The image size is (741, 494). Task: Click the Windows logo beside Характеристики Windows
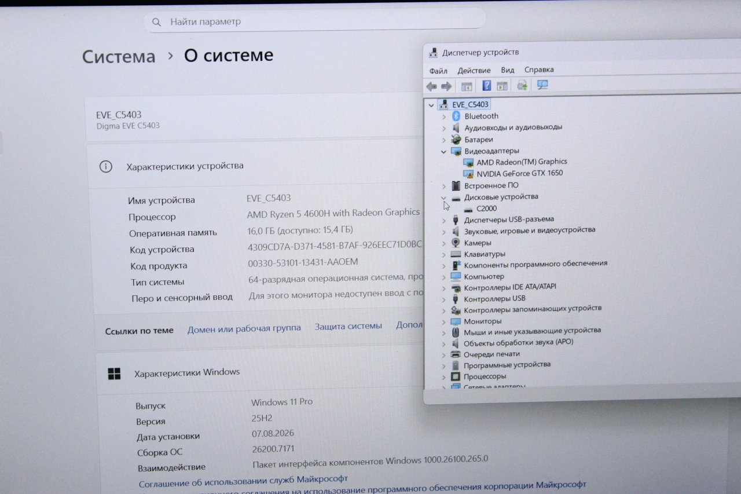tap(114, 374)
